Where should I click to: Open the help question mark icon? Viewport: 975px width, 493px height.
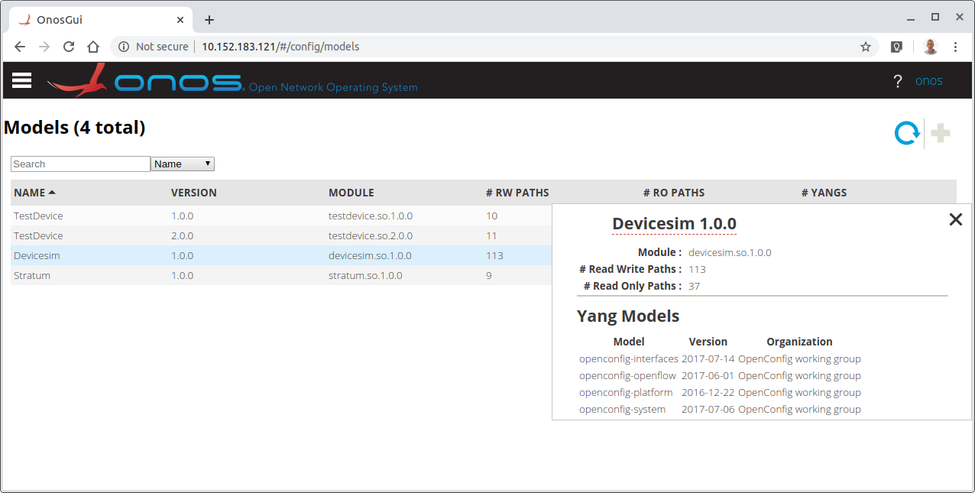[x=898, y=81]
